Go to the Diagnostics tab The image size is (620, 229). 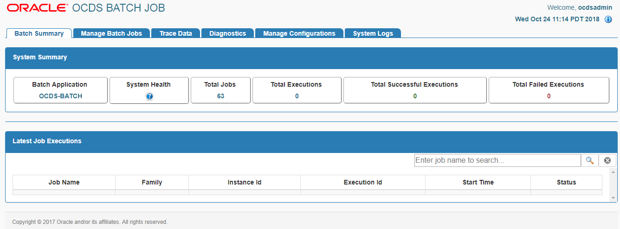point(227,33)
